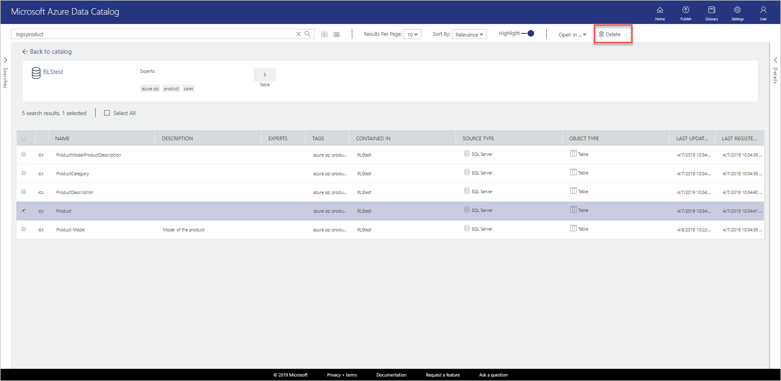Select the ProductCategory row checkbox
The height and width of the screenshot is (381, 781).
(24, 173)
